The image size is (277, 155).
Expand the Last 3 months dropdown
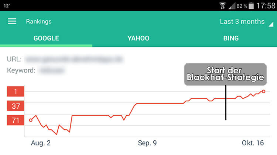click(x=242, y=22)
